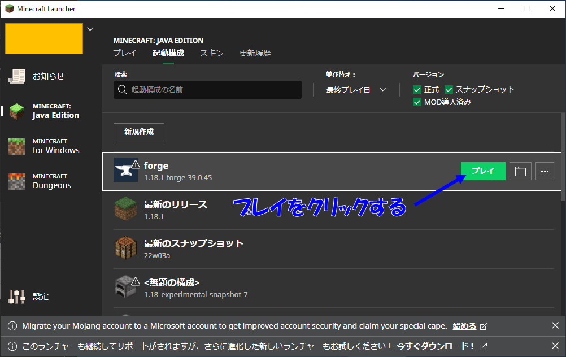The width and height of the screenshot is (566, 357).
Task: Uncheck the 正式 version checkbox
Action: [417, 89]
